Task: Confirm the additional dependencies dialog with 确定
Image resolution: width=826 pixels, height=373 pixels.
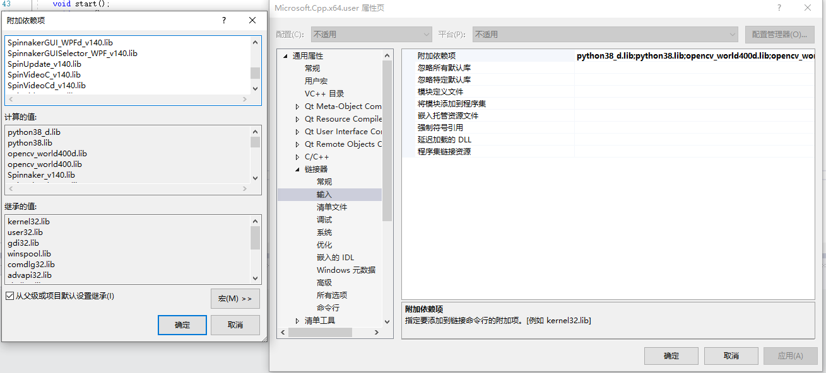Action: [182, 325]
